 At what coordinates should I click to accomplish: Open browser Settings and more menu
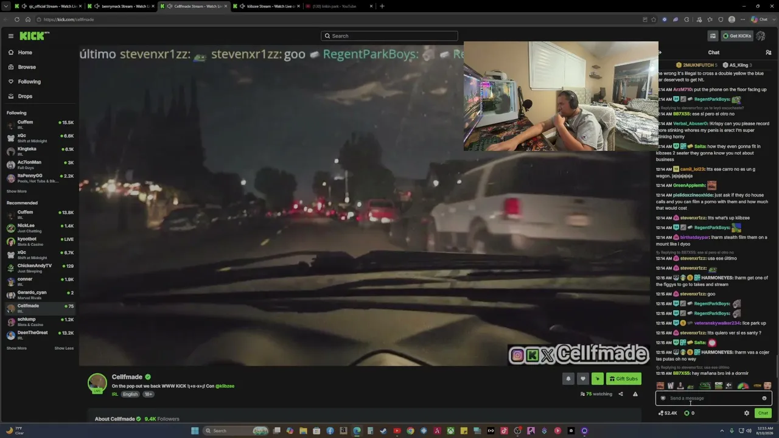point(743,19)
